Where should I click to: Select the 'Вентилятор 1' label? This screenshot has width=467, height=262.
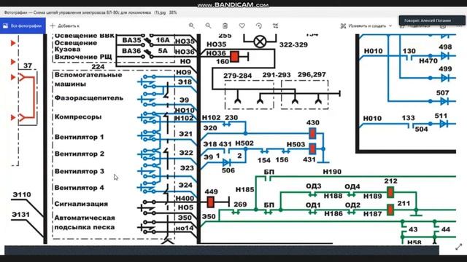80,137
